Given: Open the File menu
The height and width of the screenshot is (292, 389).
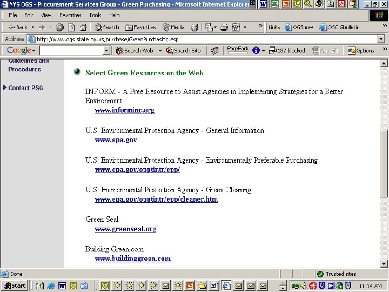Looking at the screenshot, I should (x=12, y=15).
